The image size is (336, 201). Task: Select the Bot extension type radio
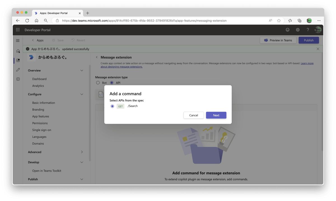(98, 83)
